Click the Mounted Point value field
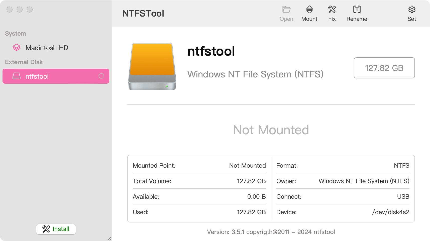Image resolution: width=430 pixels, height=241 pixels. click(x=247, y=166)
